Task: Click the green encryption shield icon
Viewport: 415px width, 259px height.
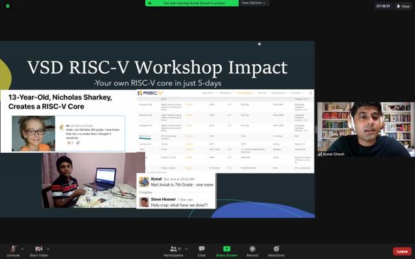Action: coord(8,6)
